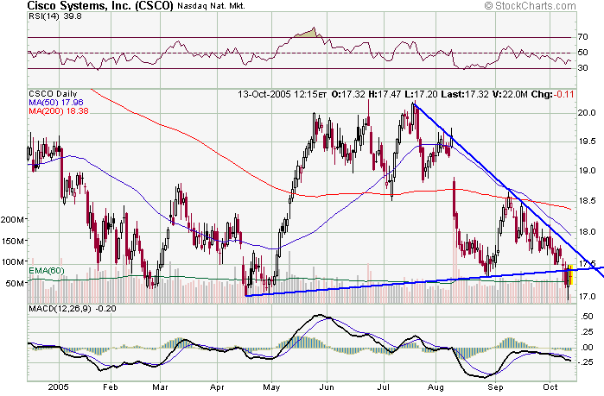Click the MACD -.25 axis label
This screenshot has width=604, height=396.
tap(585, 362)
